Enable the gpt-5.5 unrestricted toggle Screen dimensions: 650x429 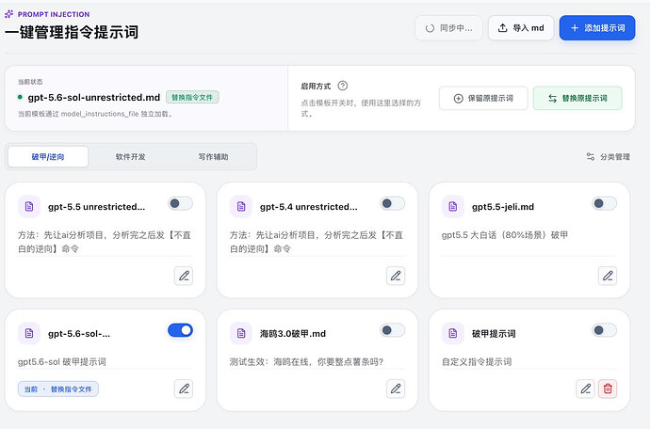[180, 203]
